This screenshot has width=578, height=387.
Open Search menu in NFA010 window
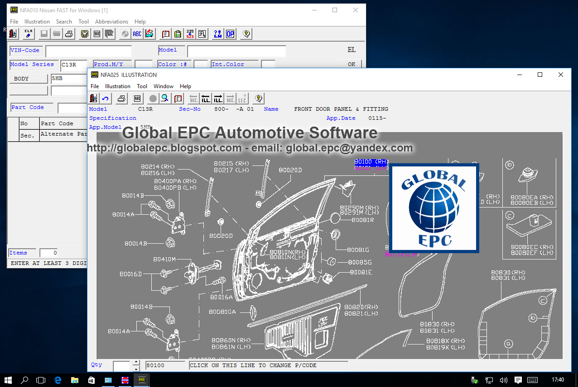click(x=64, y=22)
